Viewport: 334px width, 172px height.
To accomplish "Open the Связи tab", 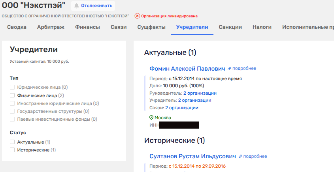I will point(119,27).
